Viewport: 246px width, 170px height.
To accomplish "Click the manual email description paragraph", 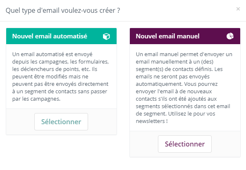I will tap(184, 87).
